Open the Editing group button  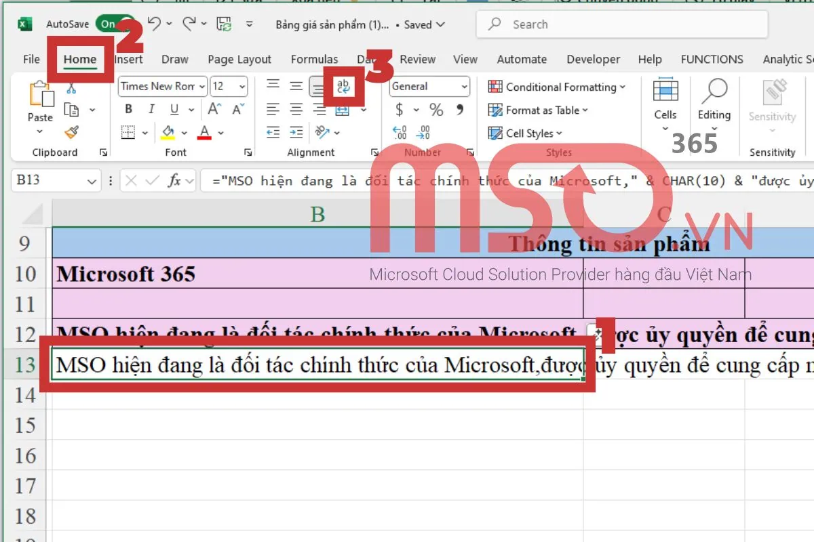[714, 104]
